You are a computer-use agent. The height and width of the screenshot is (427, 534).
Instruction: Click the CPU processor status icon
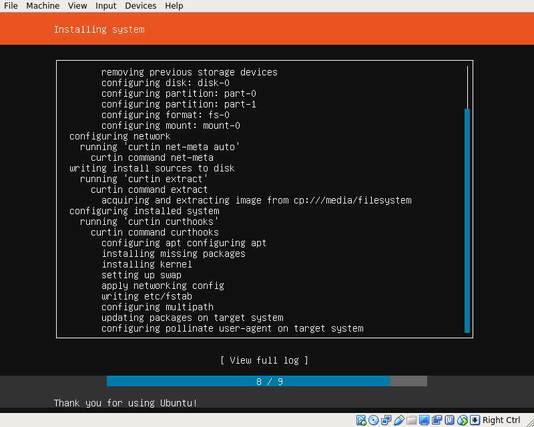point(450,420)
